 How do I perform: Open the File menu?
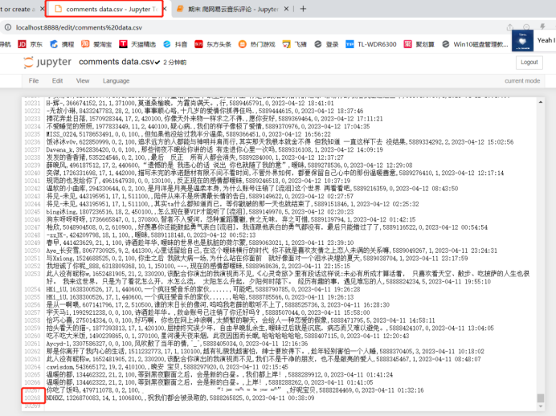[34, 81]
